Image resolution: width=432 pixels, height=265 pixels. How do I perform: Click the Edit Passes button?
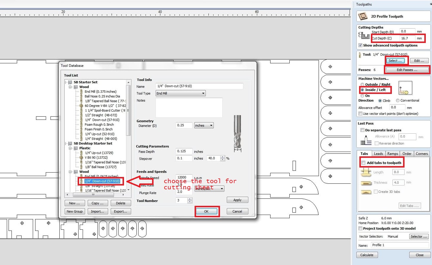[407, 70]
